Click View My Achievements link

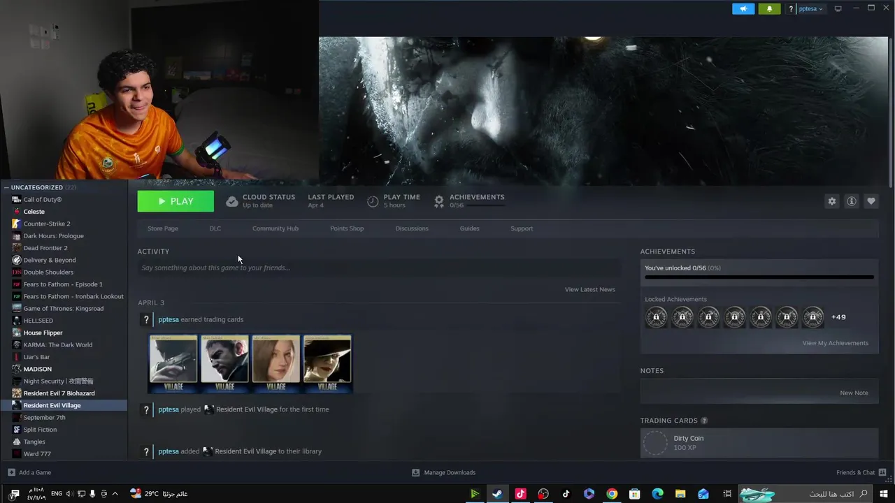pos(836,343)
